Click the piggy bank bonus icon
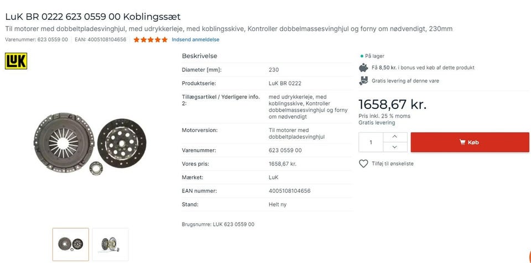The image size is (531, 263). (363, 67)
